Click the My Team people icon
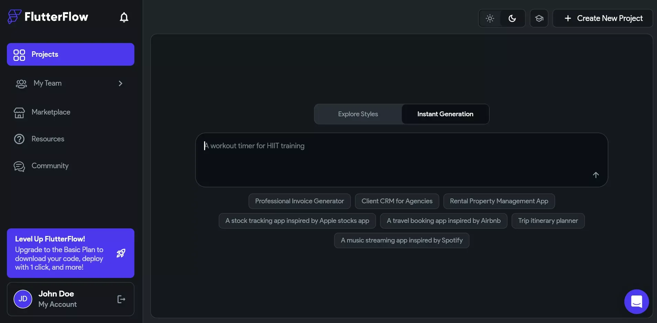Image resolution: width=657 pixels, height=323 pixels. pyautogui.click(x=21, y=84)
